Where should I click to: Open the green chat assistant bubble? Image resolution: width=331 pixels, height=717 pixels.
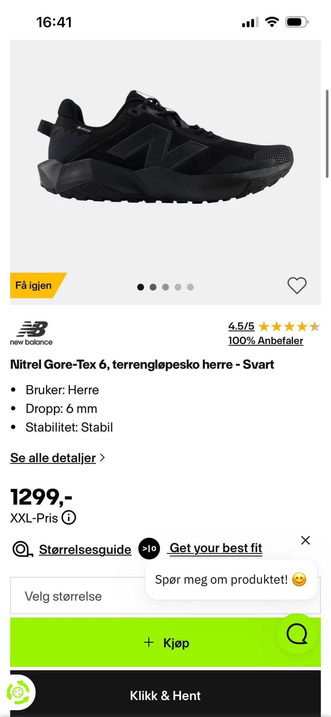point(297,633)
